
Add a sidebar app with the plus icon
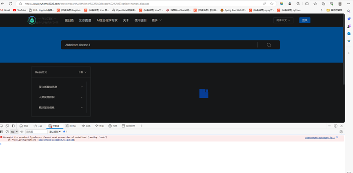pos(349,53)
